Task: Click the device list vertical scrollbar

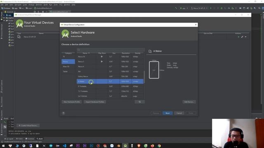Action: tap(144, 77)
